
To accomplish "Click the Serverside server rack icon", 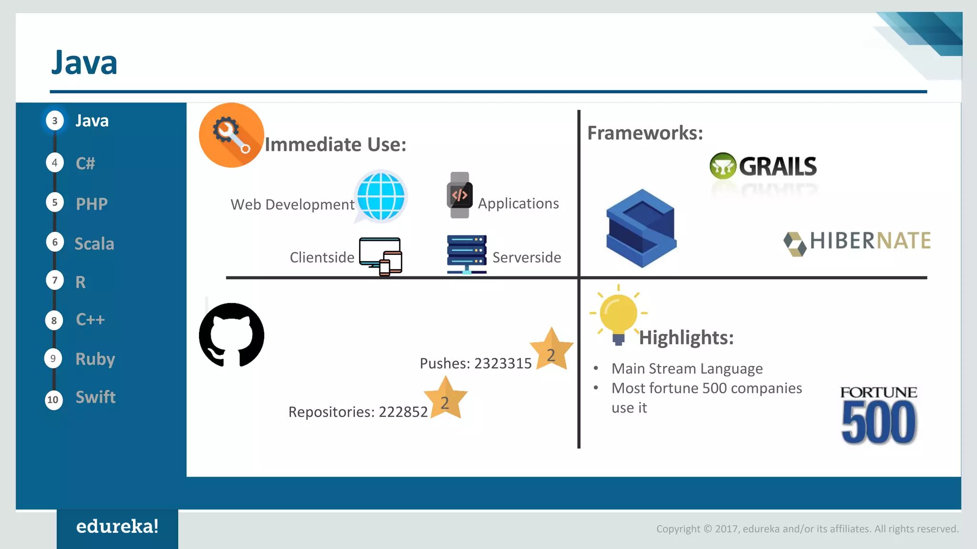I will tap(467, 254).
